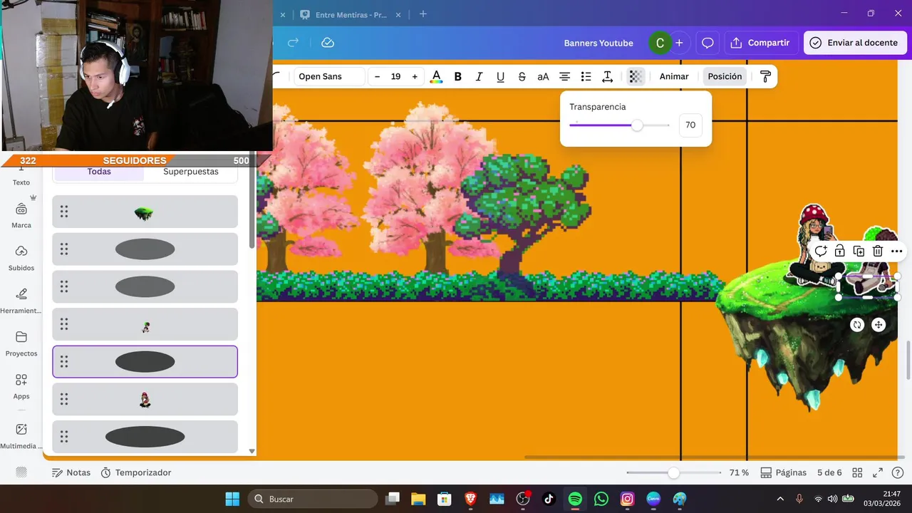Click the font size field showing 19
Image resolution: width=912 pixels, height=513 pixels.
click(x=395, y=76)
